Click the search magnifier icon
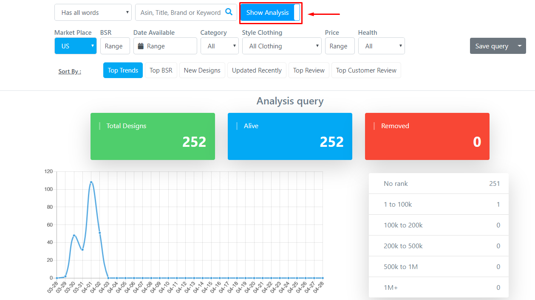The width and height of the screenshot is (535, 300). click(229, 12)
